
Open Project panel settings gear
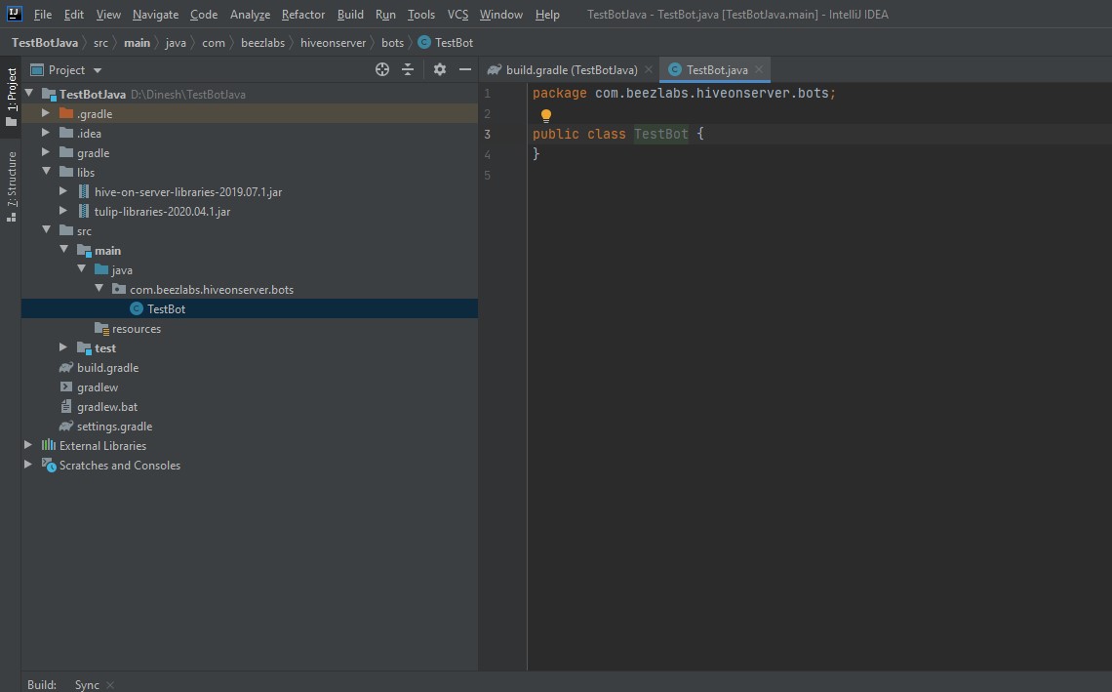440,69
